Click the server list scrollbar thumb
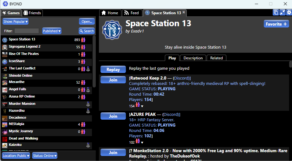Viewport: 292px width, 161px height. [x=290, y=64]
